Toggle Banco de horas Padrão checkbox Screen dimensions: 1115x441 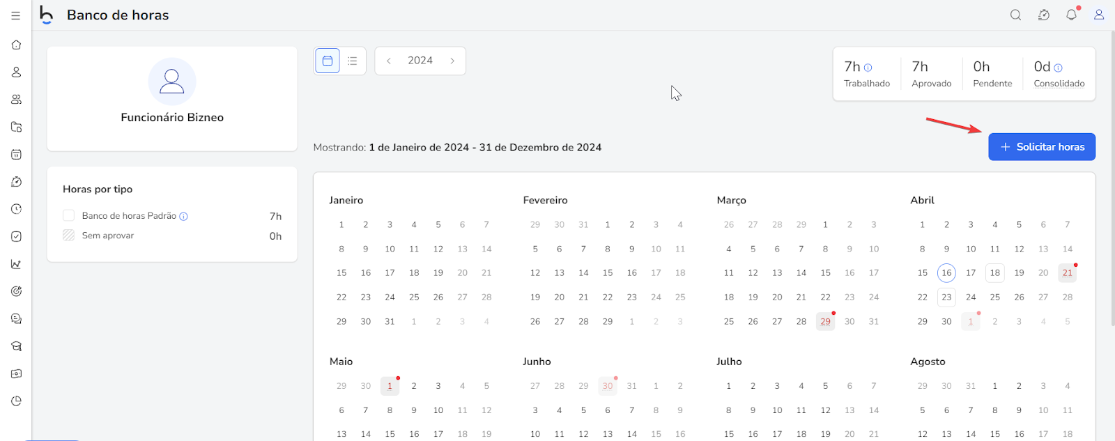[68, 216]
